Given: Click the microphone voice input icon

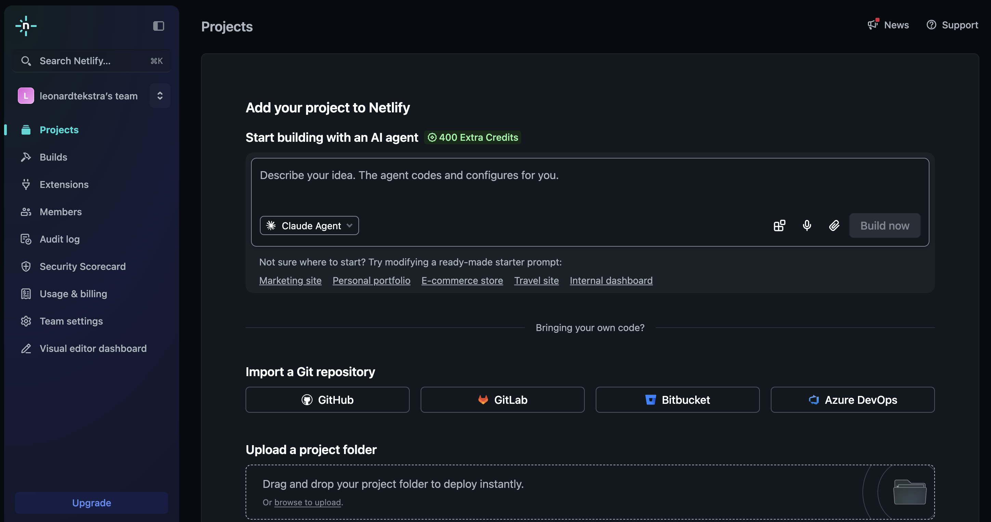Looking at the screenshot, I should (807, 225).
